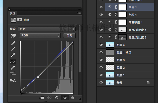
Task: Select the layer mask icon in Properties
Action: click(19, 20)
